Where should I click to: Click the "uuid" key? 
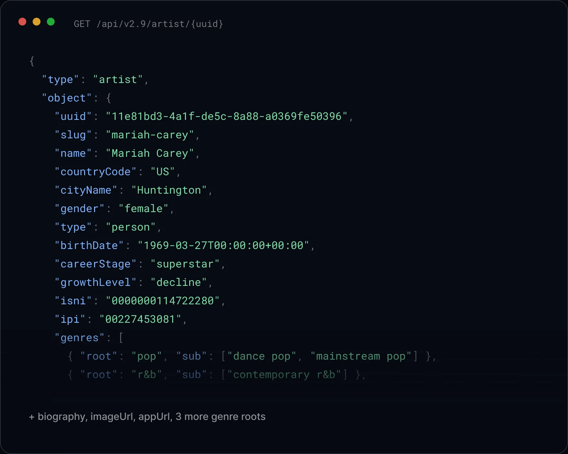[73, 116]
